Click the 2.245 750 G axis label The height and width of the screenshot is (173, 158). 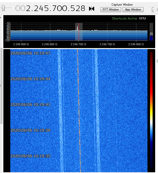(x=107, y=44)
